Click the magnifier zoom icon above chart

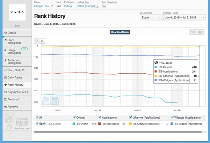(42, 41)
